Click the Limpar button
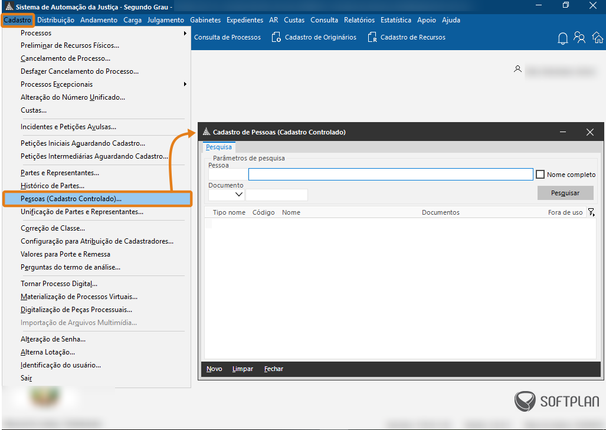Viewport: 606px width, 430px height. (x=243, y=369)
